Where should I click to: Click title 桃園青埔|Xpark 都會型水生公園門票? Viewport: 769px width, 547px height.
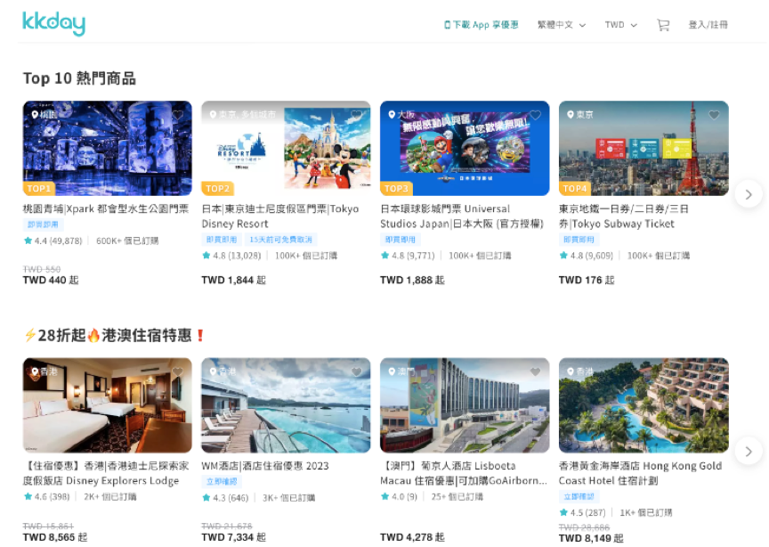pos(105,209)
